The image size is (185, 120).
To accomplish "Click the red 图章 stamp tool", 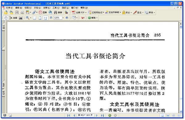I will pyautogui.click(x=43, y=12).
